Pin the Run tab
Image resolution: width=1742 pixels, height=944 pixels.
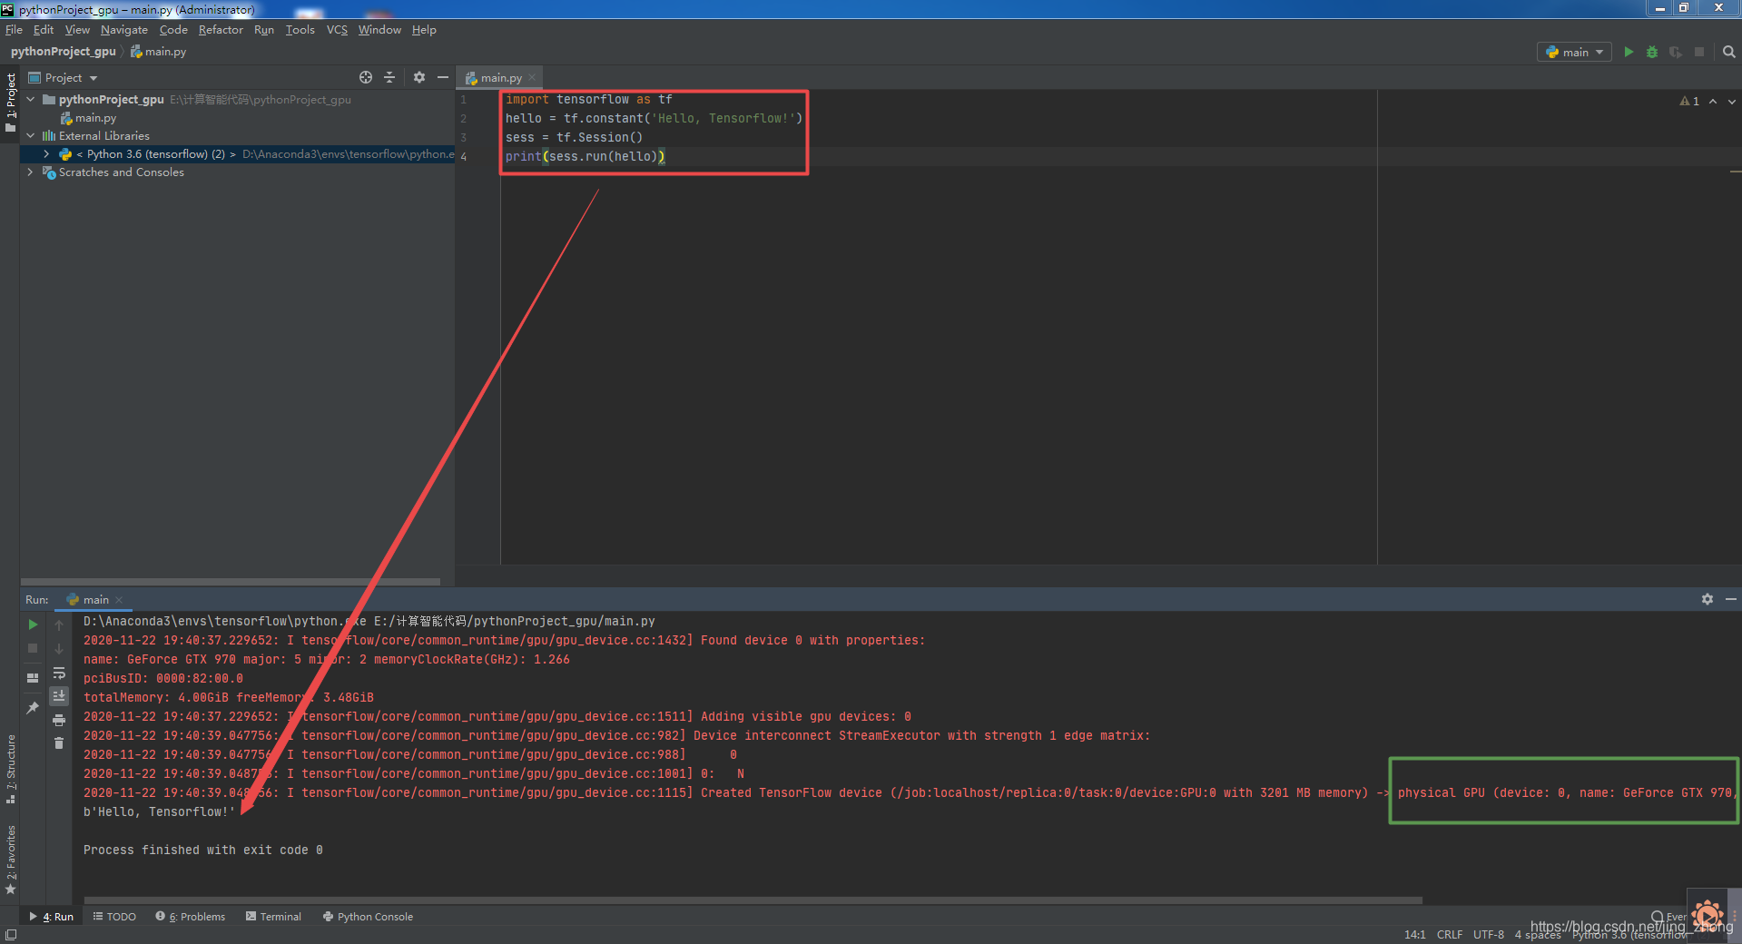(x=33, y=708)
